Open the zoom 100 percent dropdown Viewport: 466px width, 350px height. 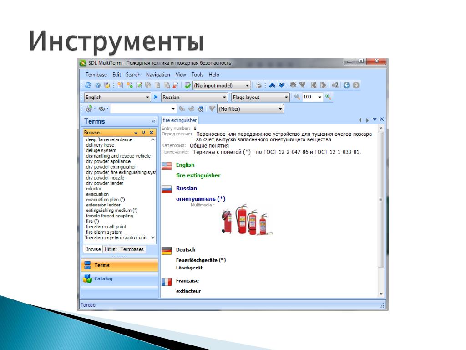pyautogui.click(x=319, y=97)
